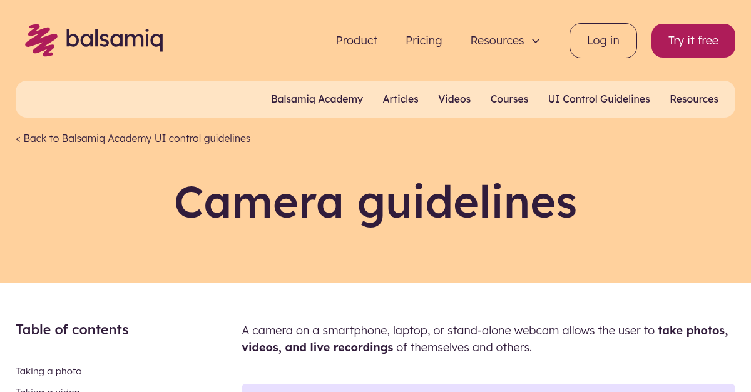Click the Log in button
This screenshot has width=751, height=392.
[603, 40]
